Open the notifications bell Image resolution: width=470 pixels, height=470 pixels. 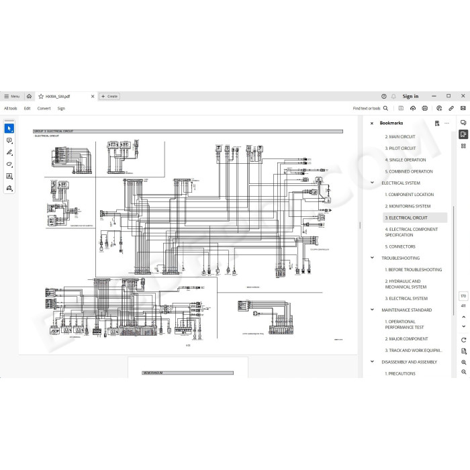(x=393, y=96)
